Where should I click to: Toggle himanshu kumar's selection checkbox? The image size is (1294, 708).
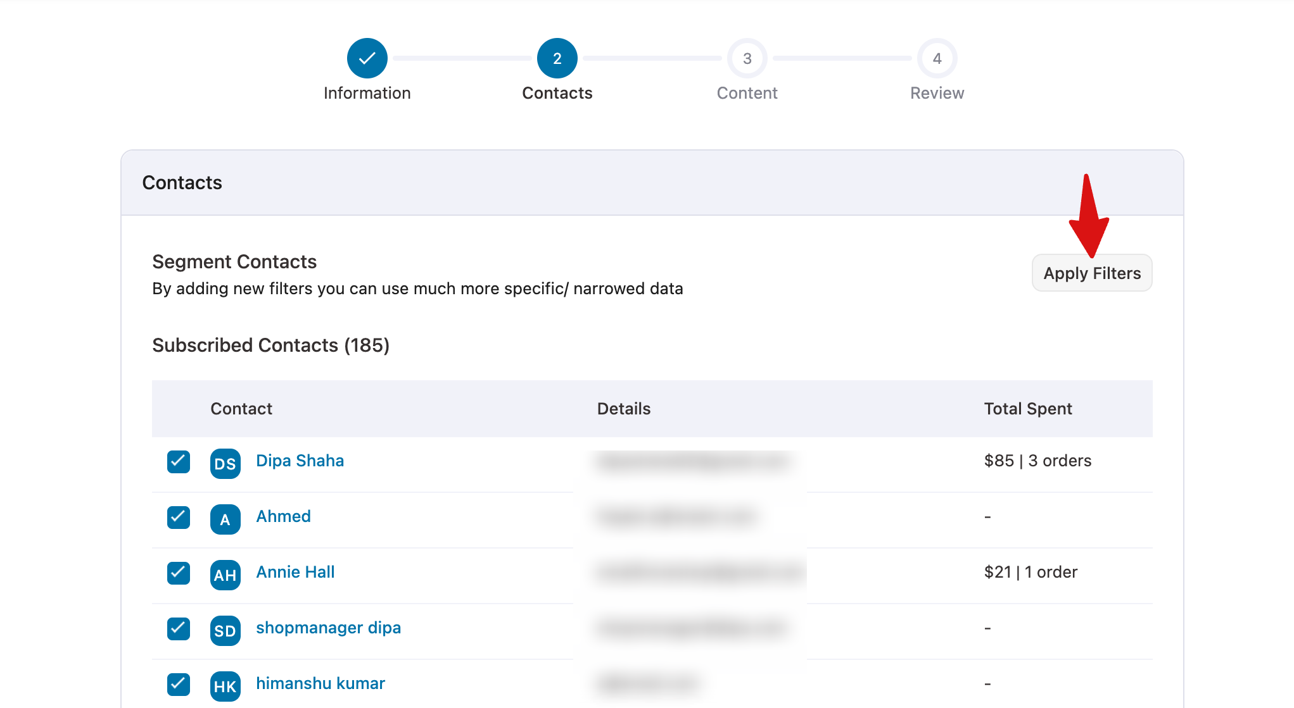point(178,685)
